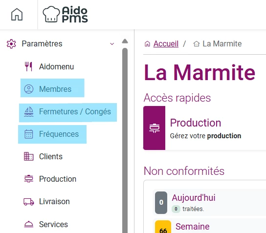This screenshot has width=266, height=233.
Task: Open the Production quick access card
Action: click(x=204, y=128)
